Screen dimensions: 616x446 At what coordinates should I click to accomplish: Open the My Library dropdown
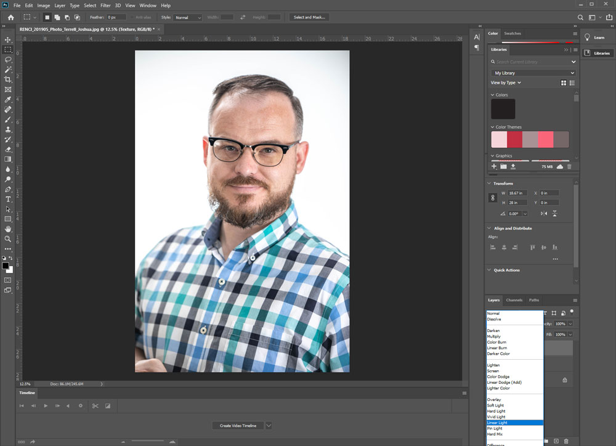533,73
